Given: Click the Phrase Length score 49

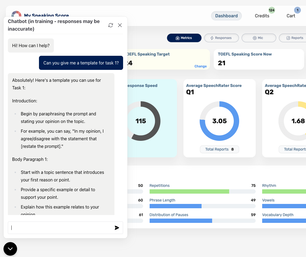Looking at the screenshot, I should pyautogui.click(x=253, y=200).
